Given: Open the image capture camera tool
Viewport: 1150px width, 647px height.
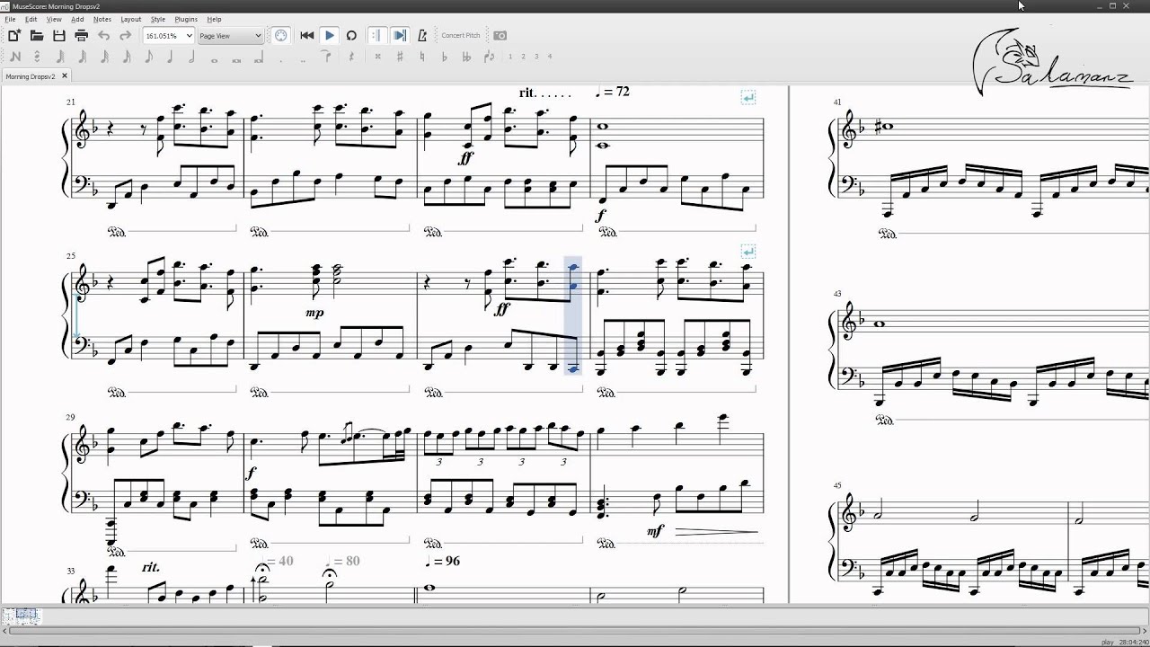Looking at the screenshot, I should click(x=500, y=36).
